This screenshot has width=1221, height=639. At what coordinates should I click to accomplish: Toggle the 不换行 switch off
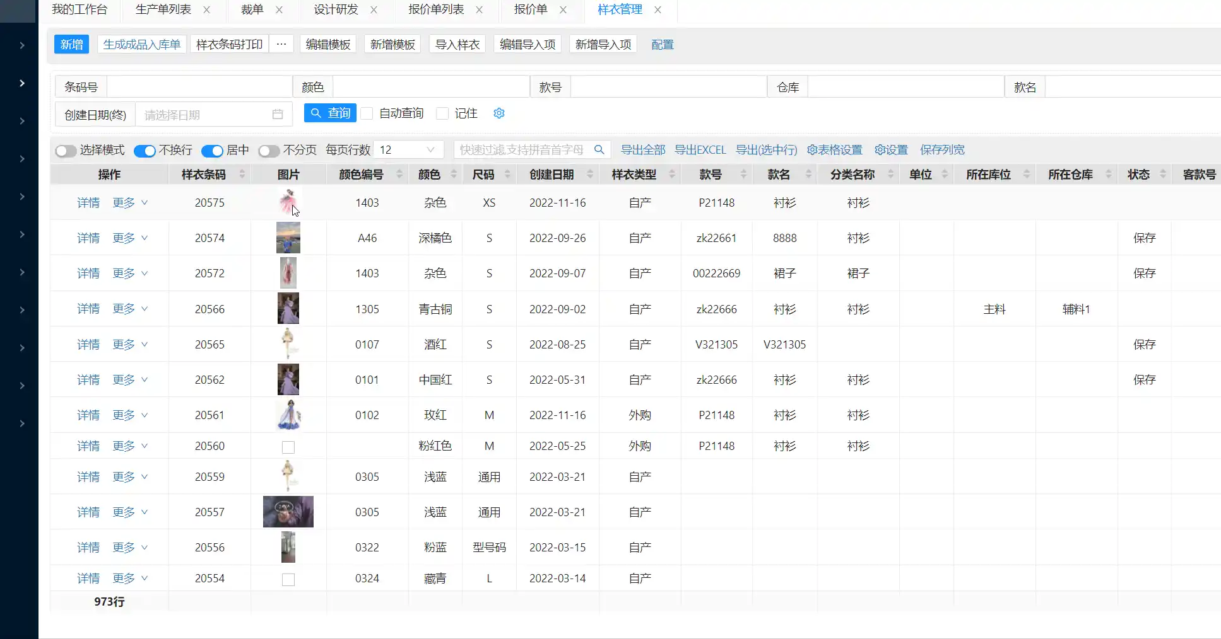point(145,151)
